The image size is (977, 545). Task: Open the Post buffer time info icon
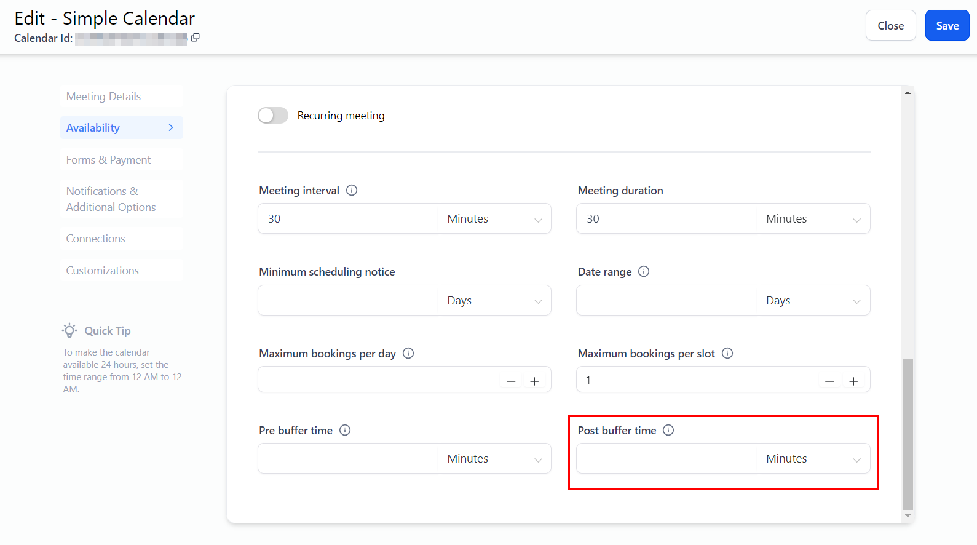tap(668, 430)
